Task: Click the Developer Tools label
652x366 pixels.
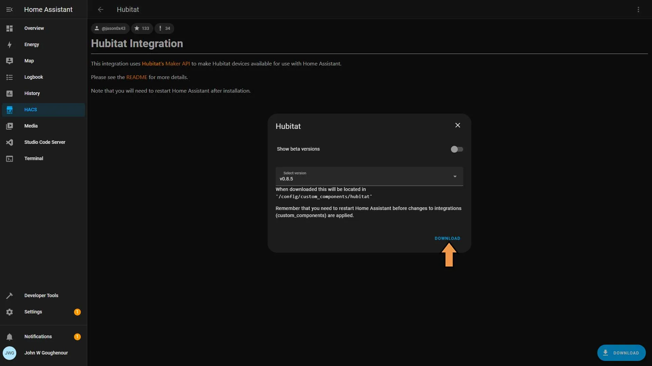Action: [x=41, y=296]
